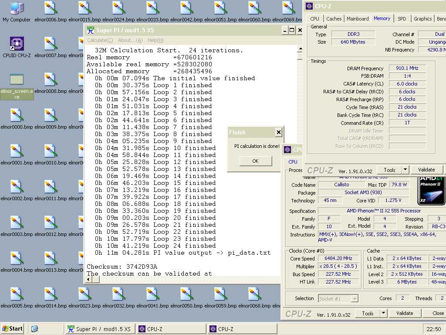Select the elmor_screen.exe desktop icon
The height and width of the screenshot is (335, 446).
coord(17,87)
